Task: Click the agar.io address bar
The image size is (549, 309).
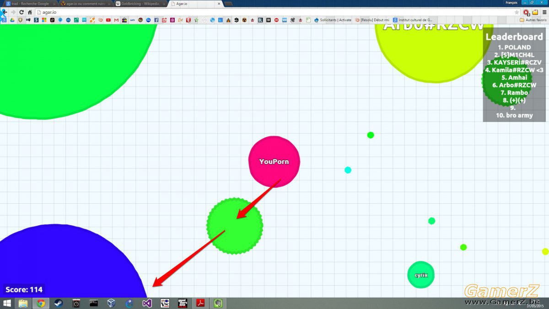Action: coord(274,12)
